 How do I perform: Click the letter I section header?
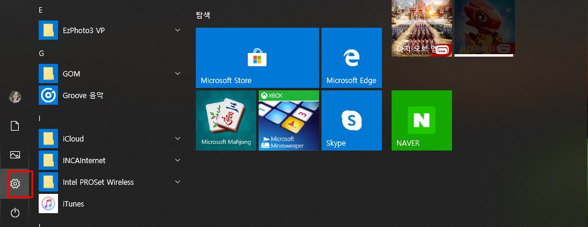click(40, 119)
